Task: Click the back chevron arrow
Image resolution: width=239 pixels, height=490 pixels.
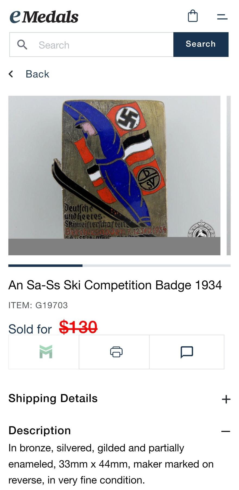Action: tap(11, 74)
